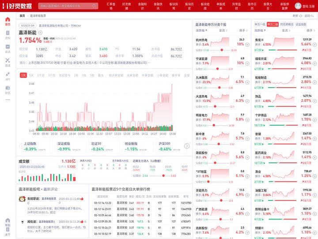Click 宁波能源 52-week price range marker
318x239 pixels.
click(x=217, y=69)
